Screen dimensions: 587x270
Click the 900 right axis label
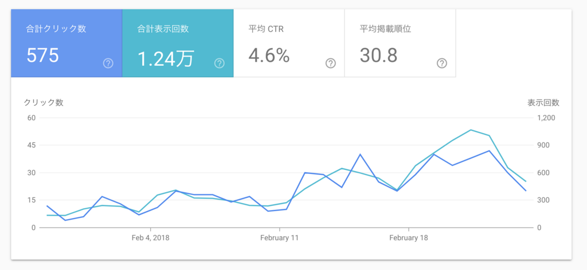pyautogui.click(x=543, y=145)
